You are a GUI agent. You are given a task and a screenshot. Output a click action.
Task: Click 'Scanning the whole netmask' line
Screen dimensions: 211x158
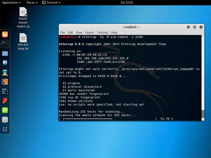tap(97, 115)
